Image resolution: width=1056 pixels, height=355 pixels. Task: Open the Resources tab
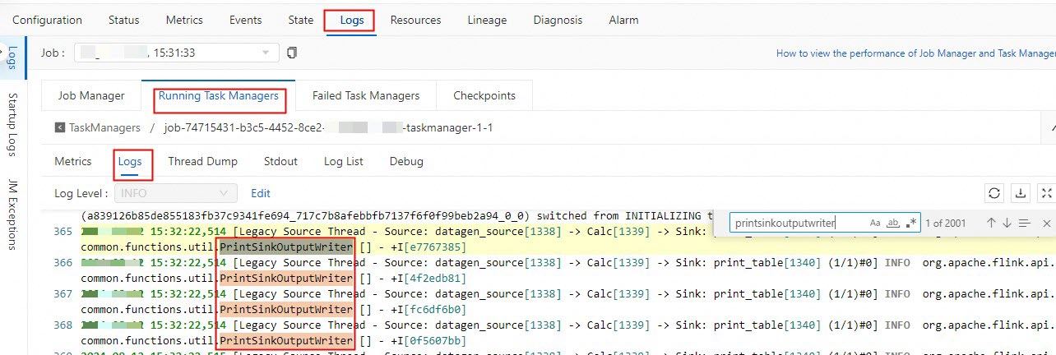pos(415,20)
